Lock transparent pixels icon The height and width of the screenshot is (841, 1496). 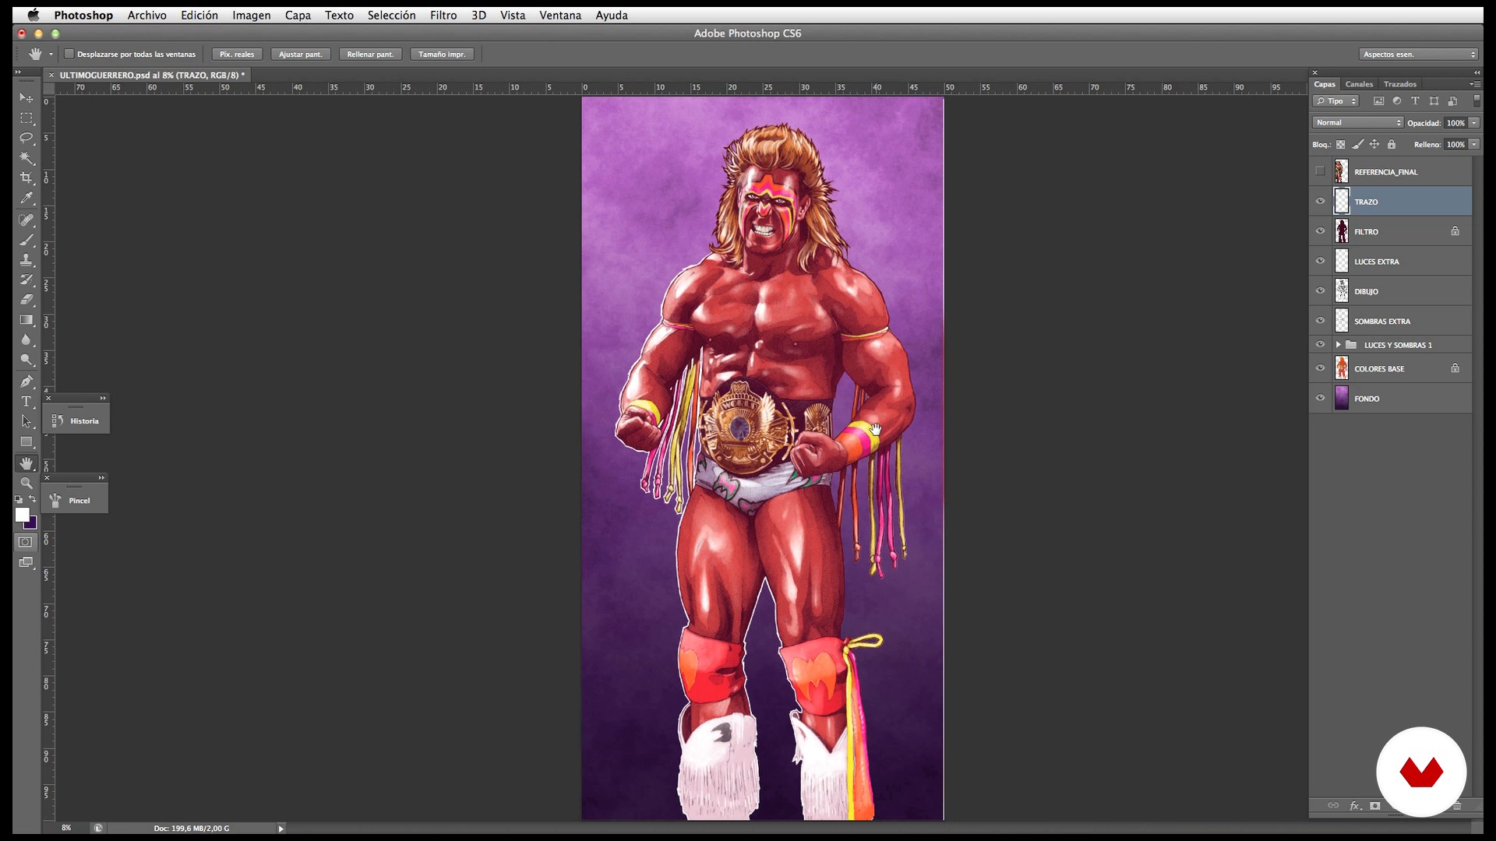[1341, 144]
